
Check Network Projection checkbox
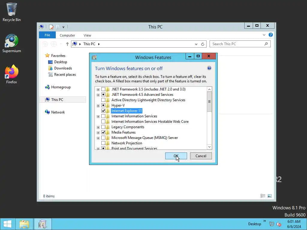(x=103, y=143)
